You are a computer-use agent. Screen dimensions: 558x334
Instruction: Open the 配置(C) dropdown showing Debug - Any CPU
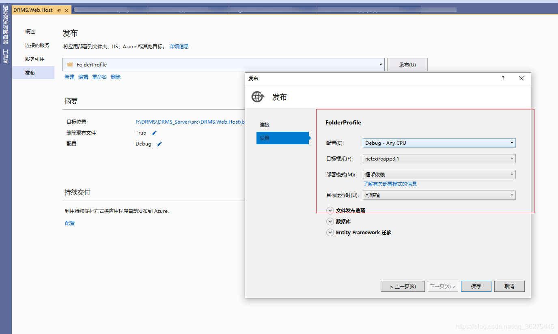(x=512, y=143)
